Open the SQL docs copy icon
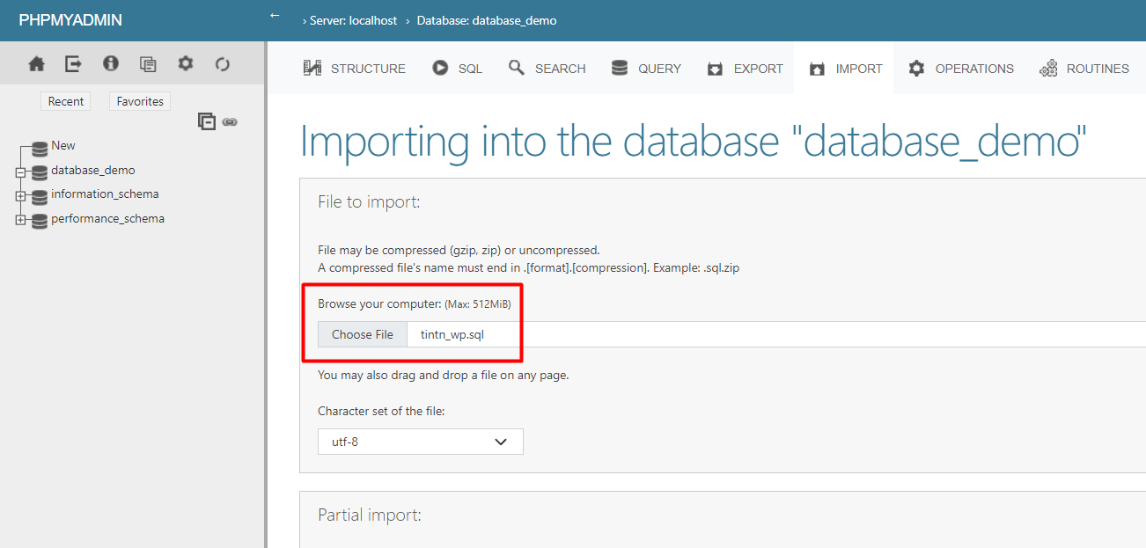1146x548 pixels. pyautogui.click(x=148, y=64)
